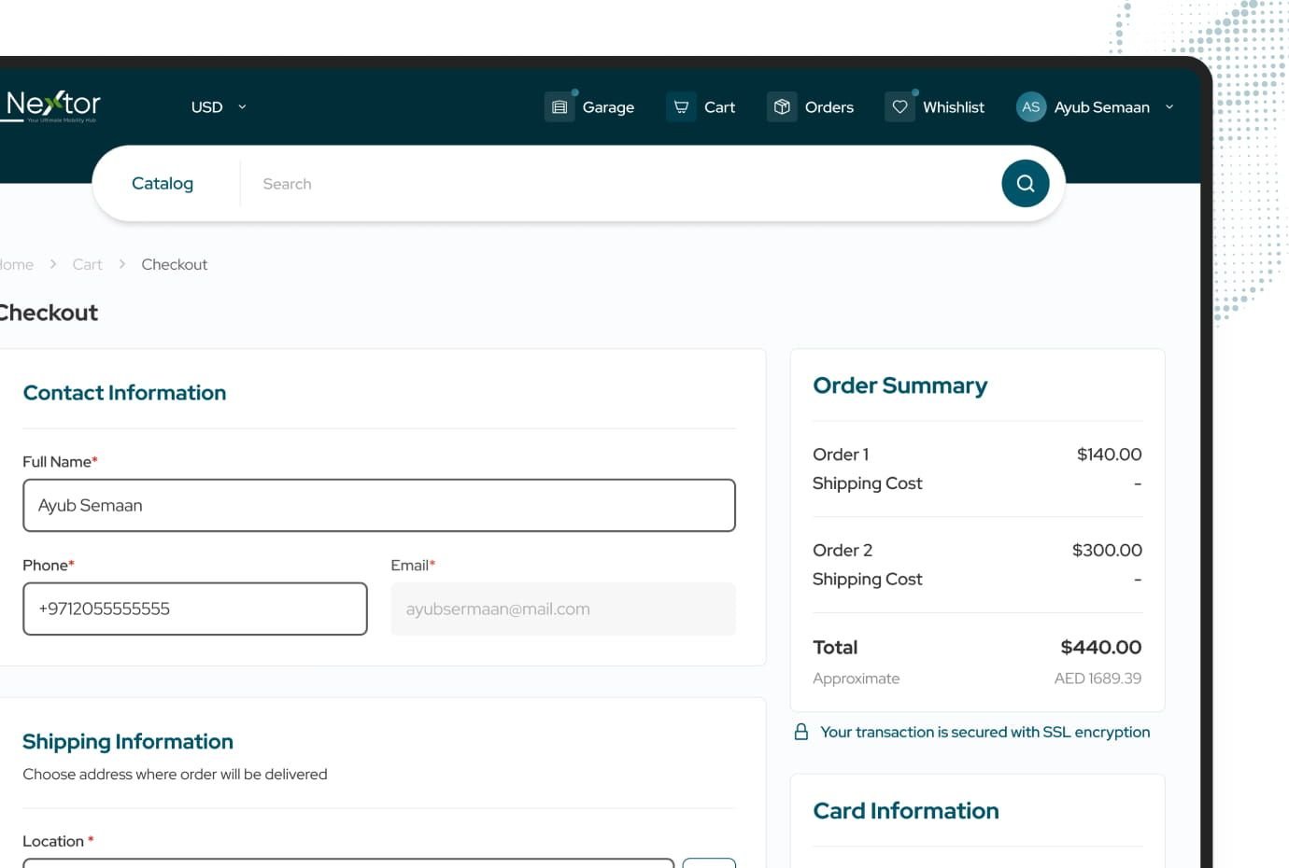Click the Orders box icon
The image size is (1289, 868).
click(x=782, y=107)
